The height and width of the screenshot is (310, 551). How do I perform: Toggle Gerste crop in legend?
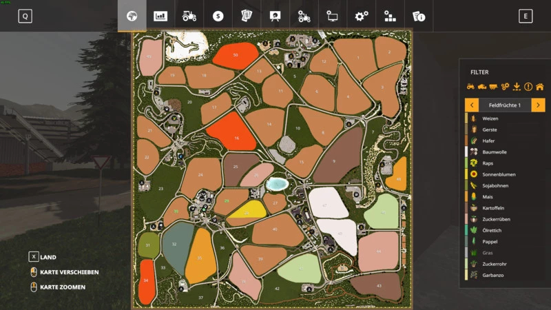[x=505, y=130]
